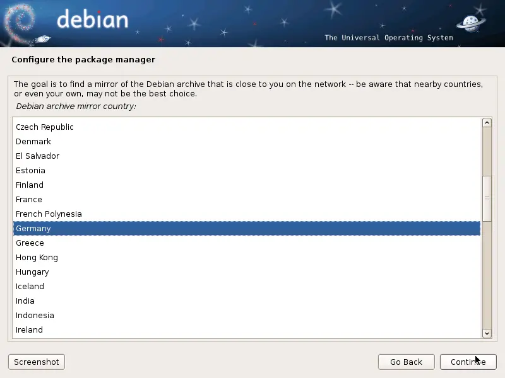This screenshot has height=378, width=505.
Task: Select Greece as mirror country
Action: [x=30, y=243]
